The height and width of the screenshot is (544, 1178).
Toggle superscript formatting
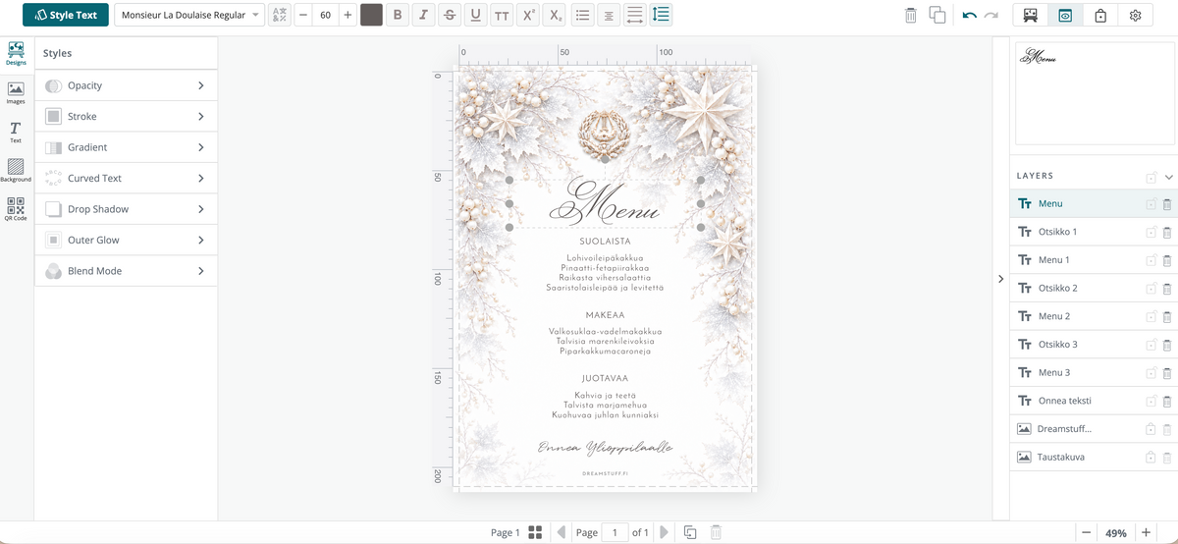click(x=528, y=15)
